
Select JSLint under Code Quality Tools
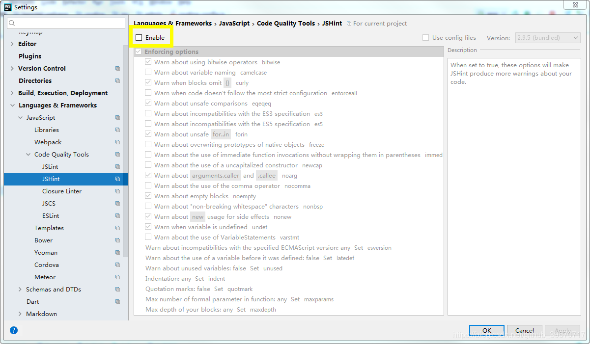point(50,167)
